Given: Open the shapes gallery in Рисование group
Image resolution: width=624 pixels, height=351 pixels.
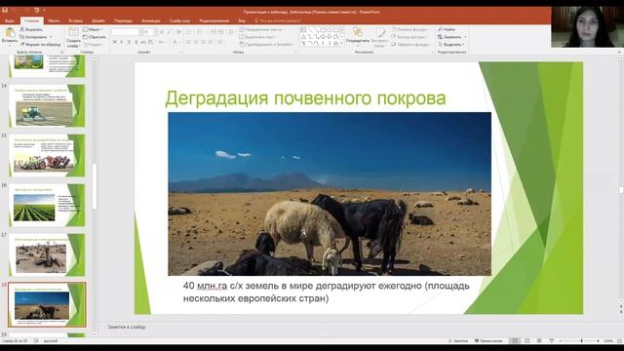Looking at the screenshot, I should click(x=323, y=37).
